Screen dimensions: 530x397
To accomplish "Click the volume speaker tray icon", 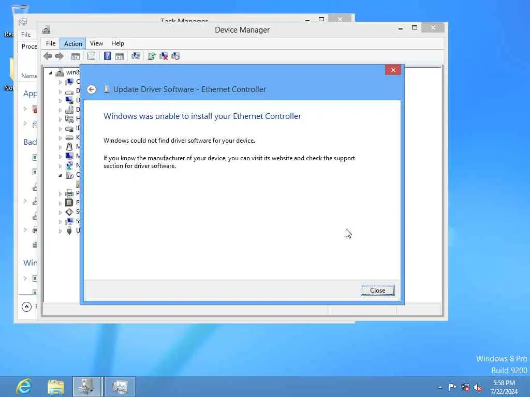I will tap(478, 388).
